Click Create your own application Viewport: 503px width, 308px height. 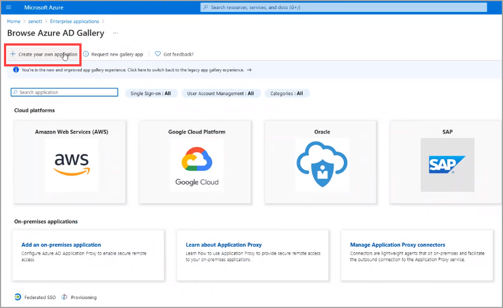(x=48, y=54)
